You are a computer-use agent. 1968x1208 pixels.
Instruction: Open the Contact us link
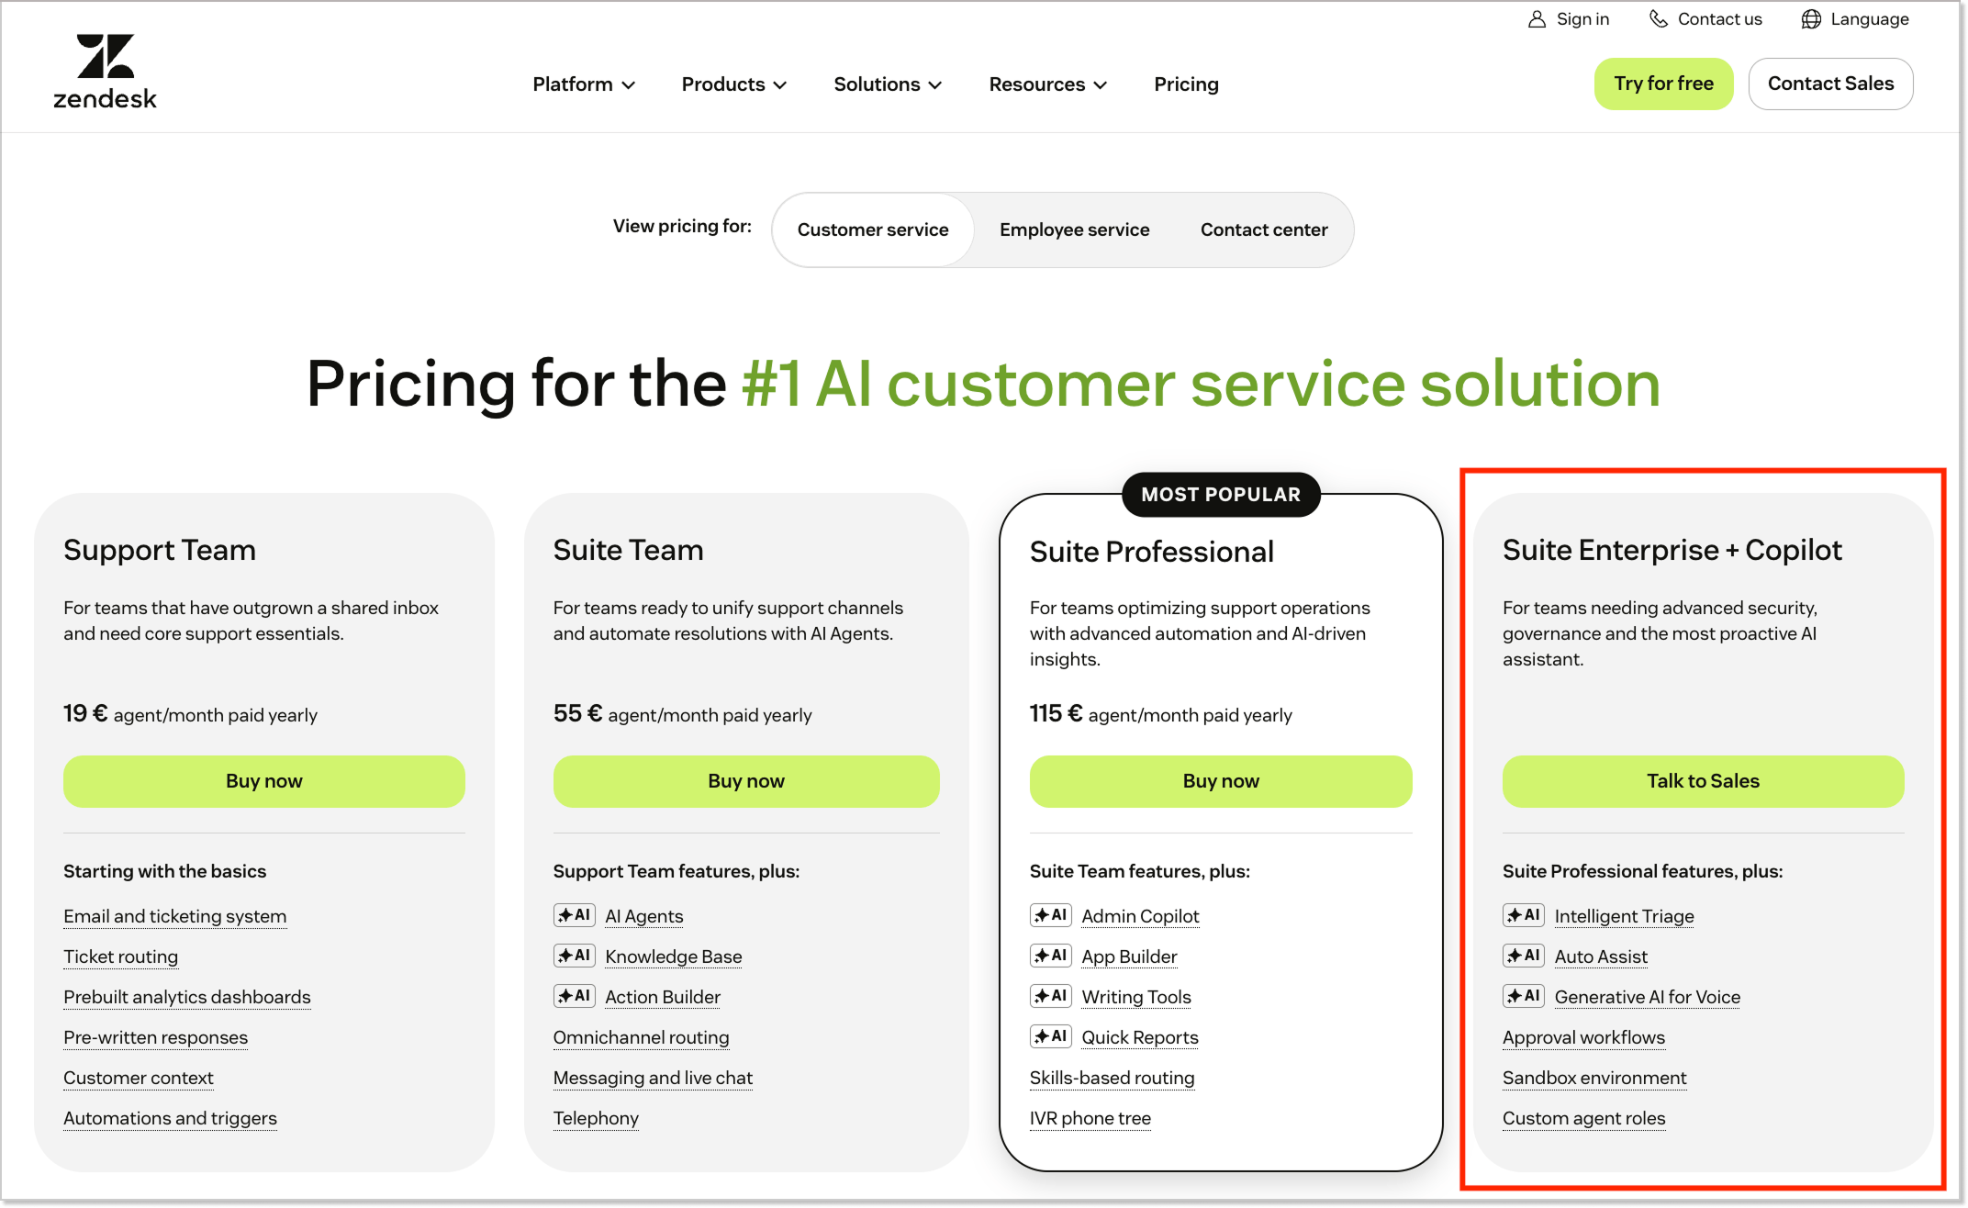(x=1705, y=19)
